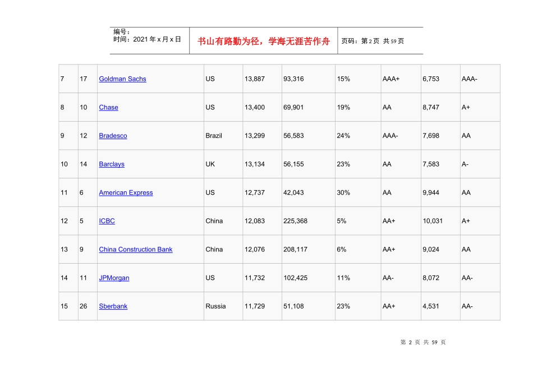Select the value 12,737
Screen dimensions: 533x377
(x=254, y=193)
